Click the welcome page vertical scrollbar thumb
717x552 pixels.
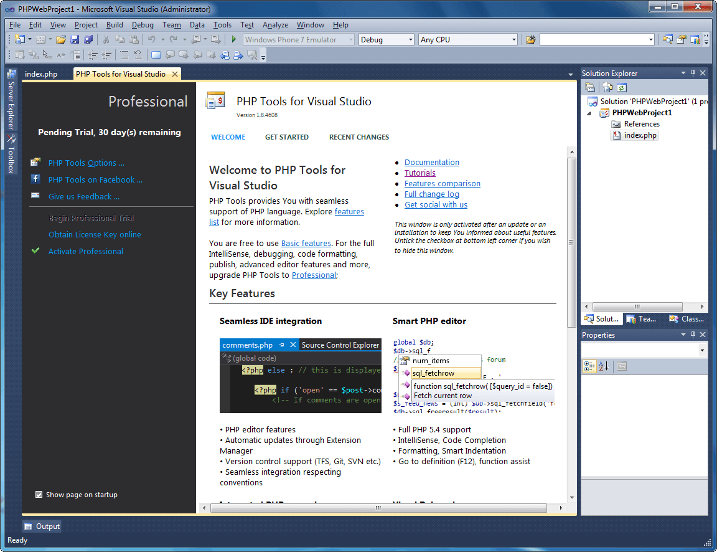[x=571, y=242]
